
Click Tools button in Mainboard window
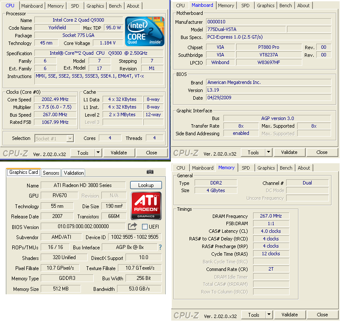click(x=253, y=152)
